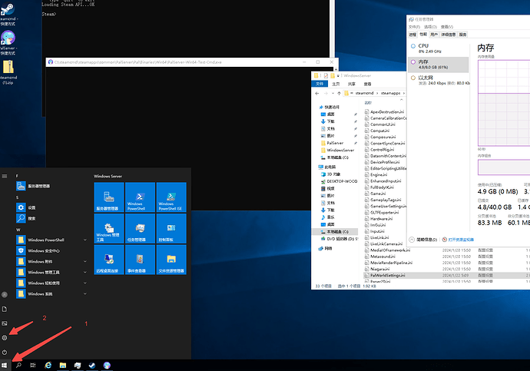This screenshot has width=530, height=371.
Task: Open the recent locations dropdown in Explorer
Action: click(333, 93)
